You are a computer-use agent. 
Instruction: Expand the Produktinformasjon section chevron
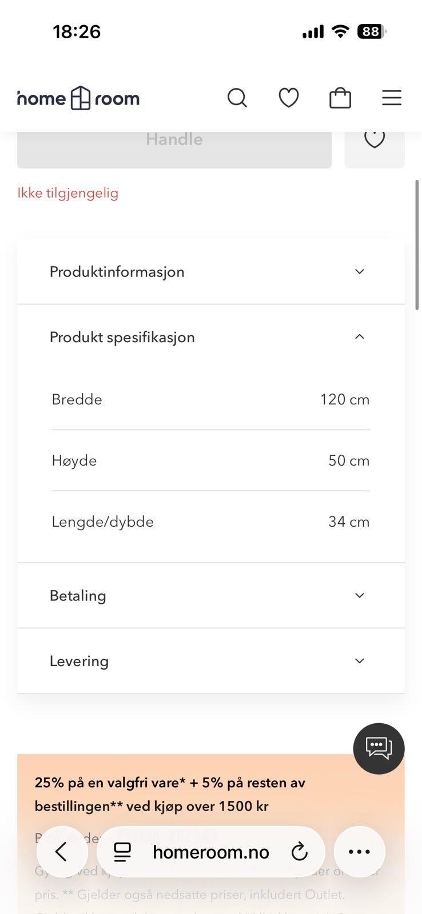coord(359,271)
